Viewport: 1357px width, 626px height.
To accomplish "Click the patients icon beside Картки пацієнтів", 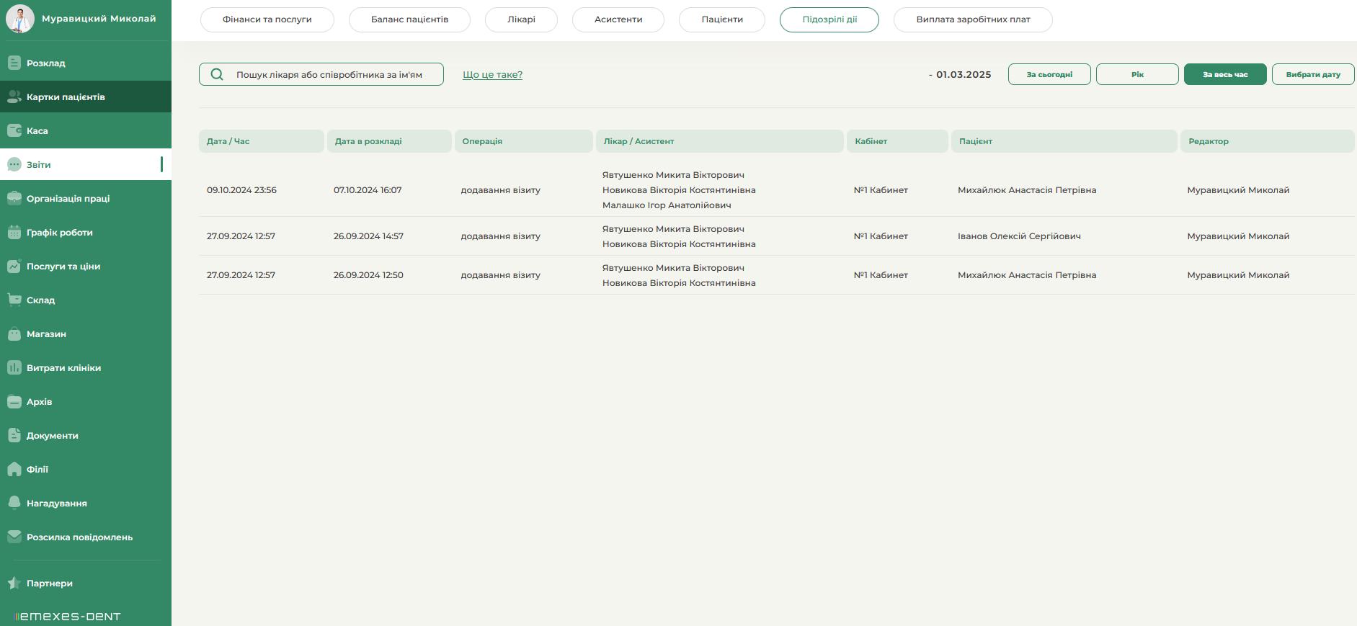I will 14,97.
